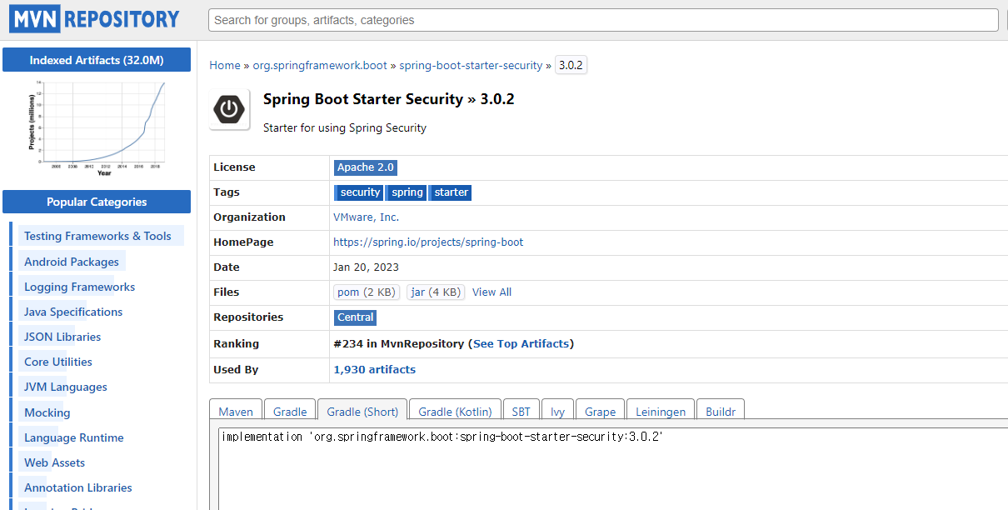Click 'Starter for using Spring Security' description

click(345, 128)
